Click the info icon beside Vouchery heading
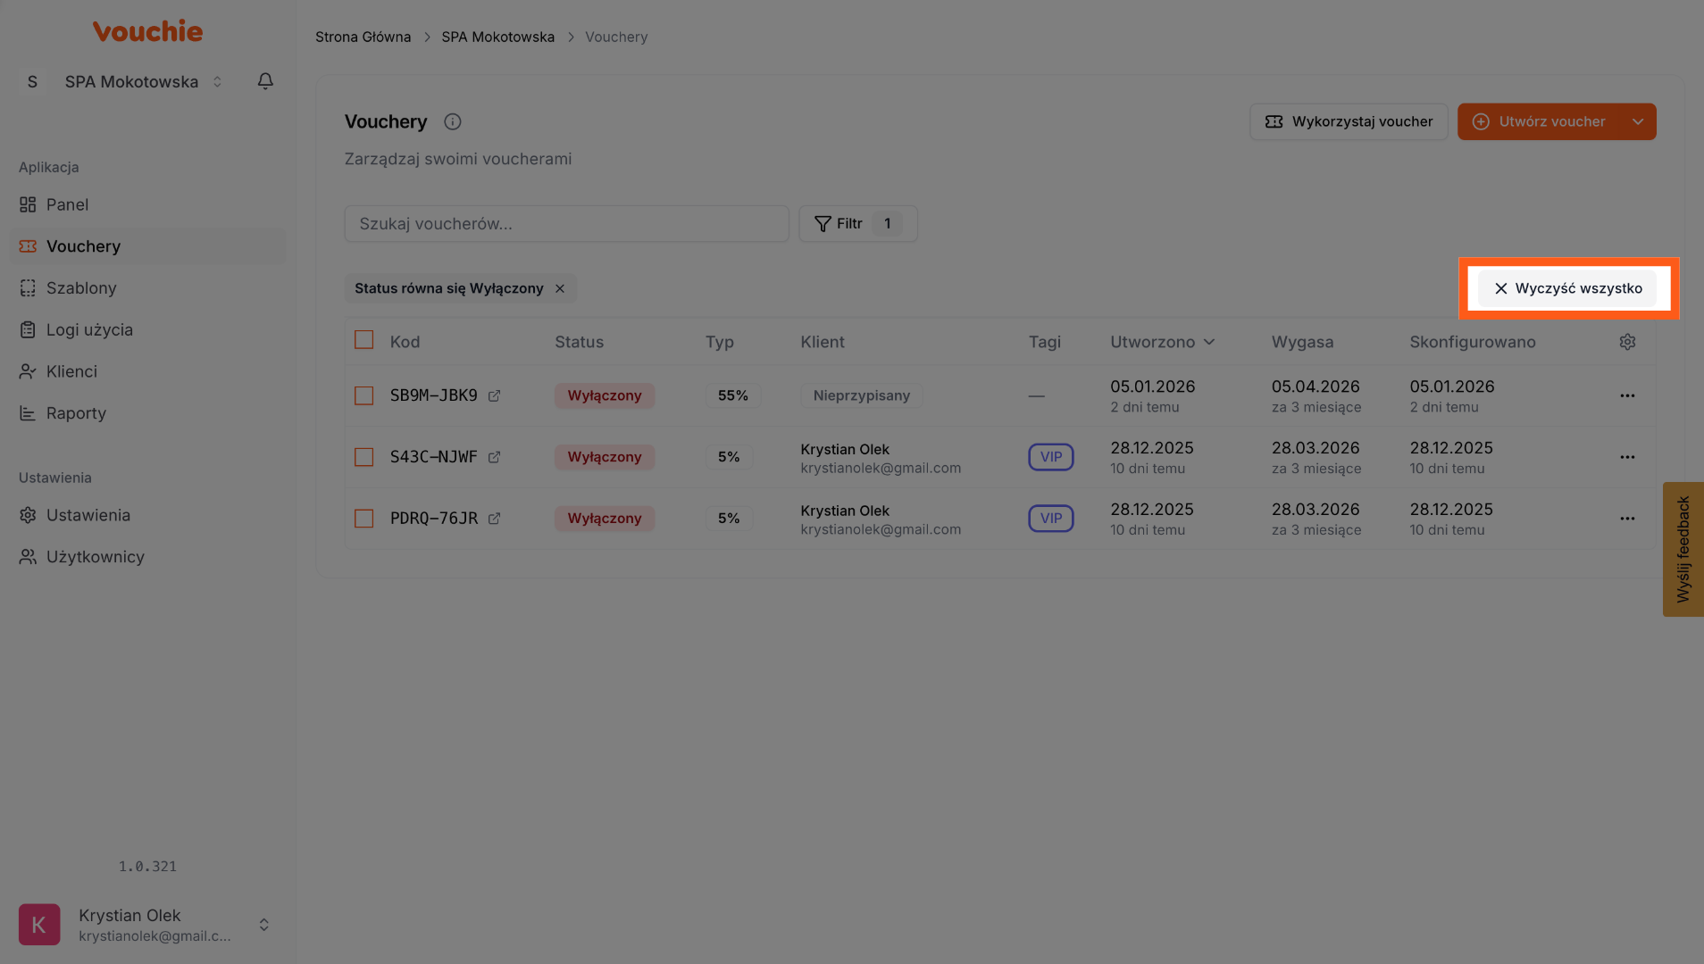 point(453,122)
